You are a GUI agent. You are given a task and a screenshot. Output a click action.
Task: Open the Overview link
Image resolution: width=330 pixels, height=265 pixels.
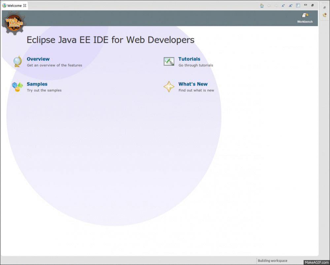(x=38, y=59)
